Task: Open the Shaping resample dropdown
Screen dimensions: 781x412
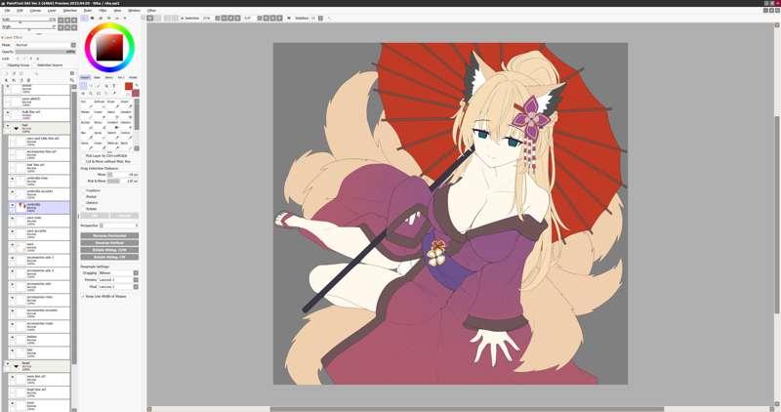Action: coord(118,273)
